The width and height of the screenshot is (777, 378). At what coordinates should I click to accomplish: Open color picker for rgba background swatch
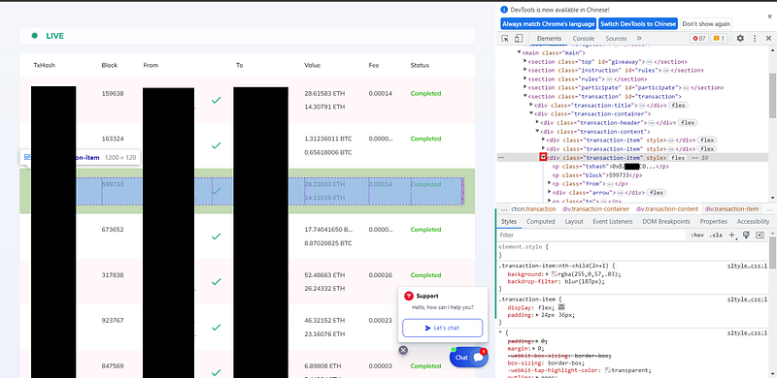(x=554, y=274)
